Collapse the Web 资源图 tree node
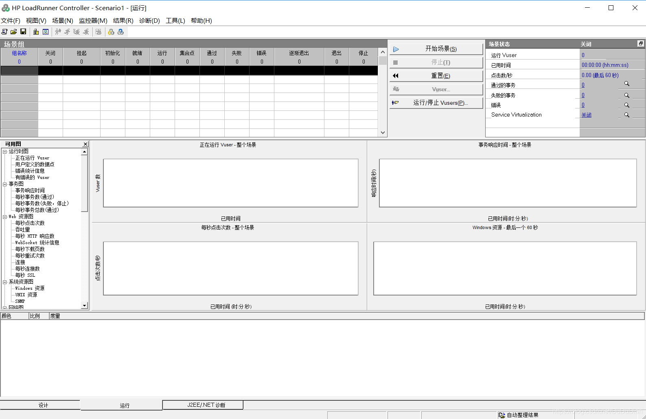The image size is (646, 419). click(5, 217)
